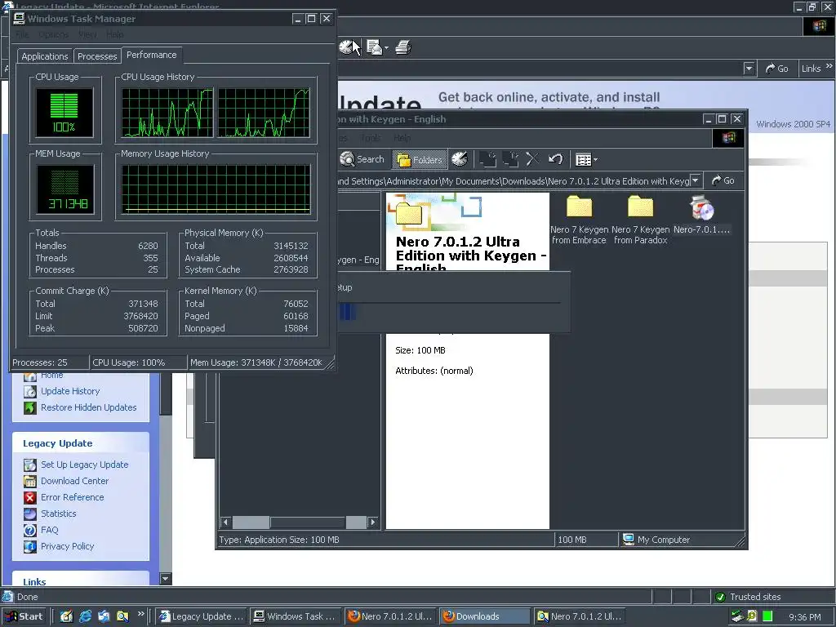Click the third quick launch icon on the taskbar
The image size is (836, 627).
pos(104,616)
